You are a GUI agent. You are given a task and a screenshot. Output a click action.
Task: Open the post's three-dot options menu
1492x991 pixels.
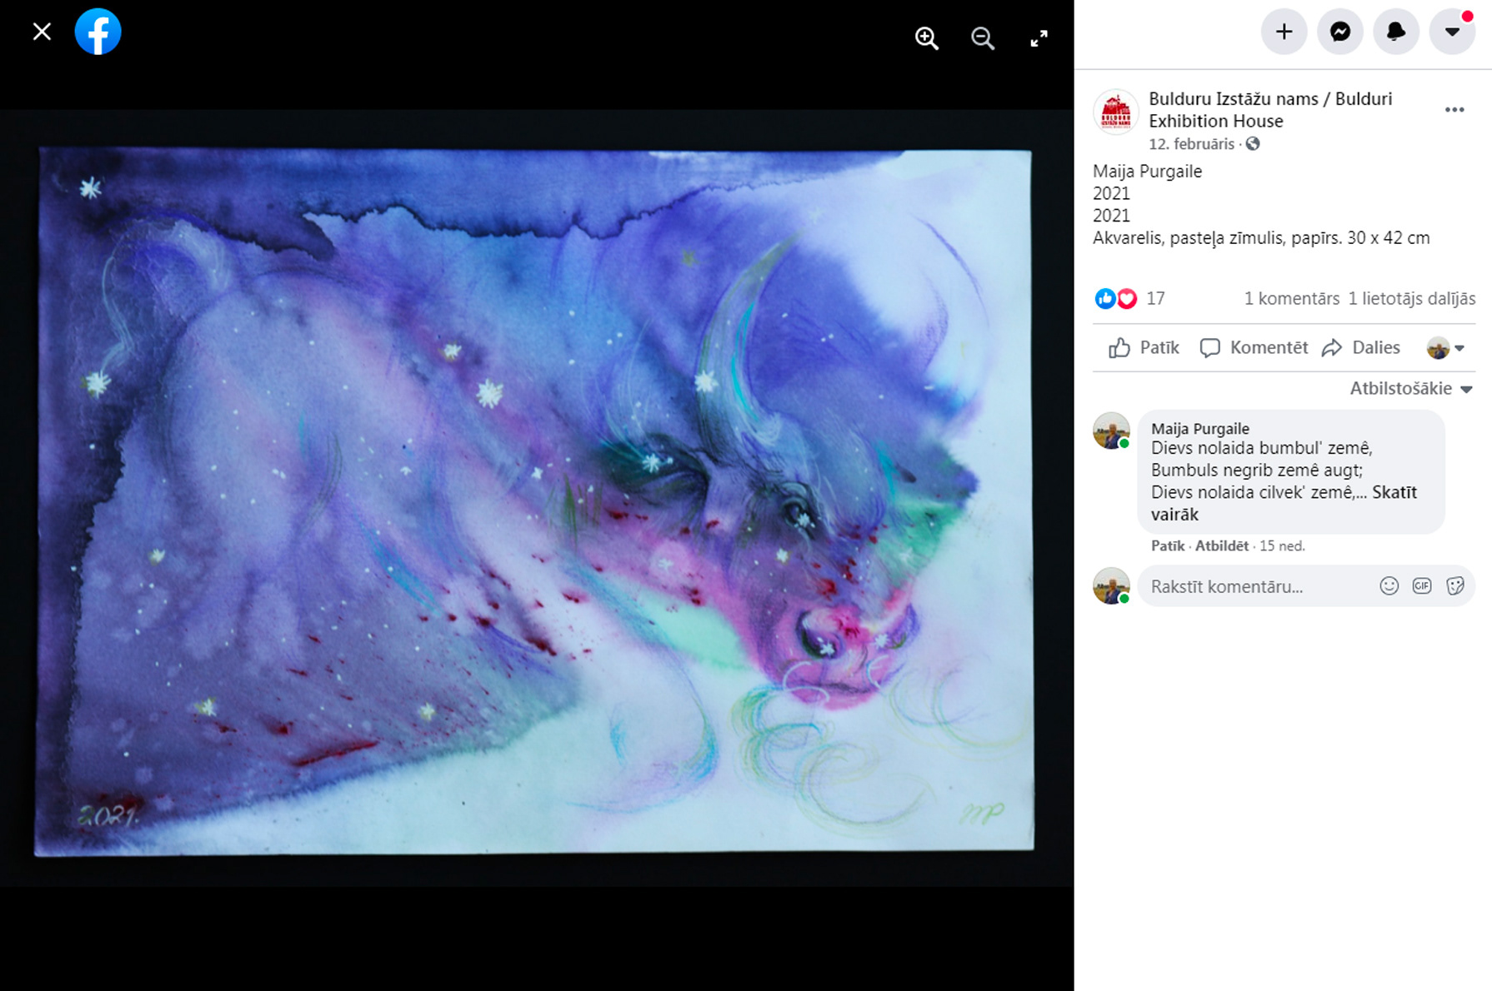1454,110
